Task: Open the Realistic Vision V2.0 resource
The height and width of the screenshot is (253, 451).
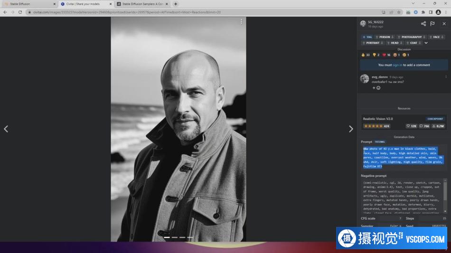Action: click(378, 118)
